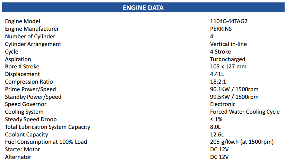Select the 8.0L lubrication capacity value

[x=216, y=127]
